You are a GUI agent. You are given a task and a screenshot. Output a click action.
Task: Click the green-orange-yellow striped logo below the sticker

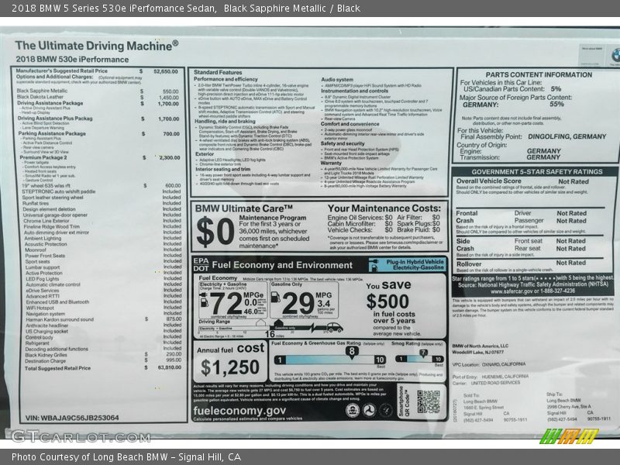[x=569, y=436]
